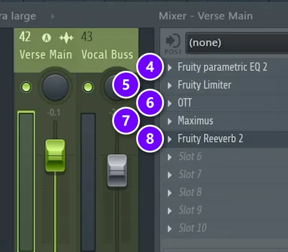Select empty Slot 6
288x252 pixels.
[x=190, y=157]
